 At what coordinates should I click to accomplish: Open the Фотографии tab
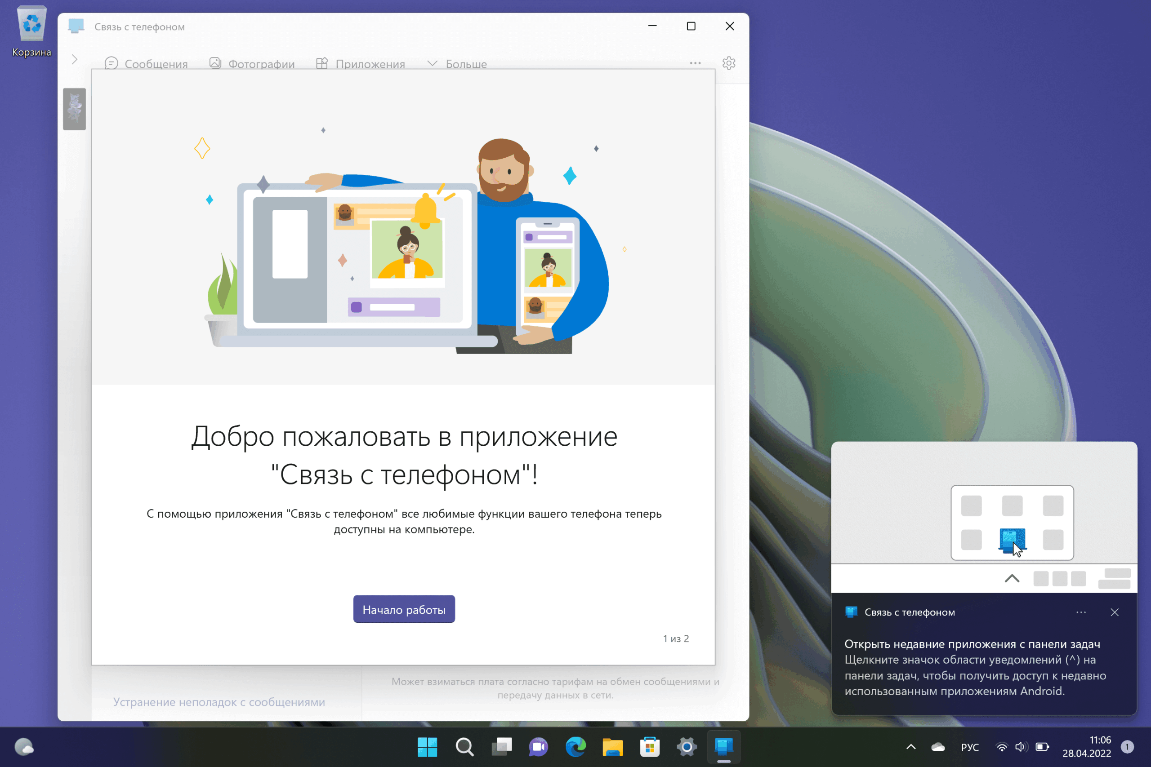pos(251,64)
